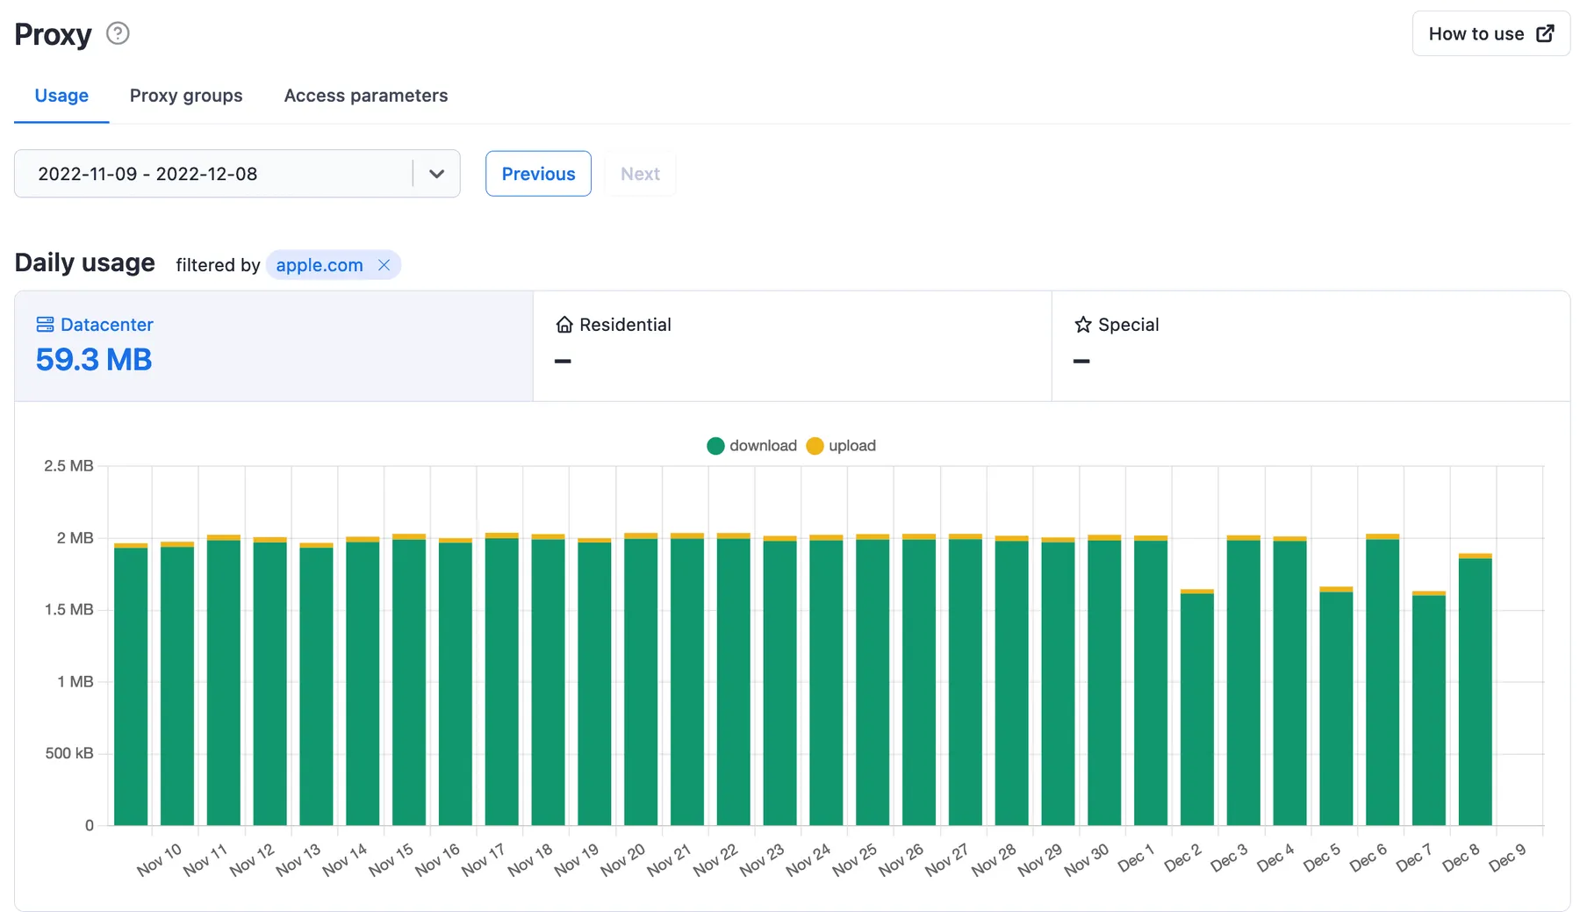
Task: Click the 59.3 MB datacenter total
Action: point(94,360)
